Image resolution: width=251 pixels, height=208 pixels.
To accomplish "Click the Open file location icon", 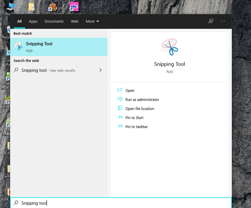I will pos(120,108).
